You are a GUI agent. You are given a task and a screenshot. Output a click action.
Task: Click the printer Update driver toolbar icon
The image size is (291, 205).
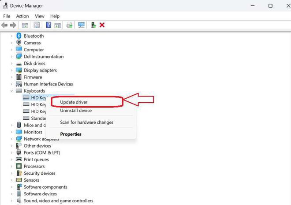click(x=69, y=25)
